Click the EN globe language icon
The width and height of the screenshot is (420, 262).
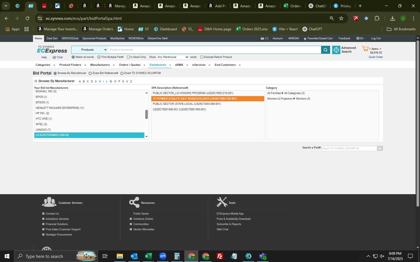pos(358,38)
